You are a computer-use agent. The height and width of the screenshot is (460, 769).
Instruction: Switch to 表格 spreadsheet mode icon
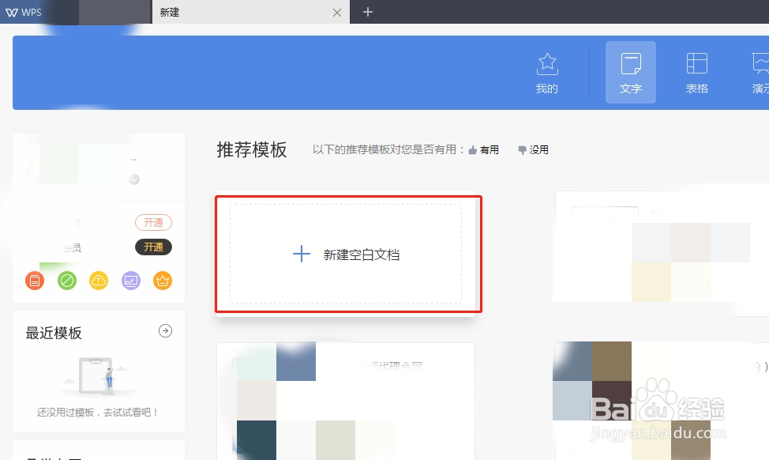(x=696, y=63)
